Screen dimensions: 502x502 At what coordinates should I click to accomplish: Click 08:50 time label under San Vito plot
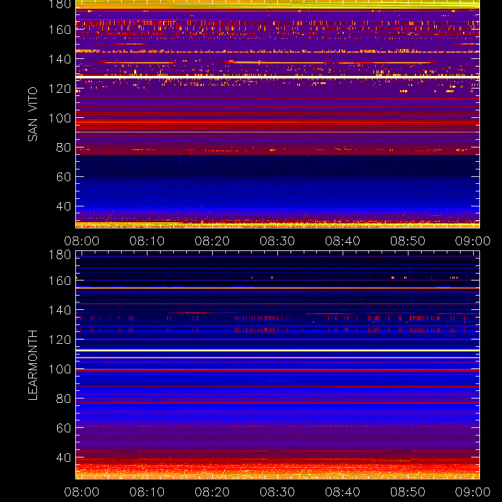407,241
